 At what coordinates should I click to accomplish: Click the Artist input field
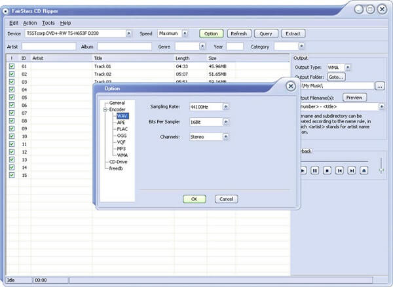tap(48, 47)
